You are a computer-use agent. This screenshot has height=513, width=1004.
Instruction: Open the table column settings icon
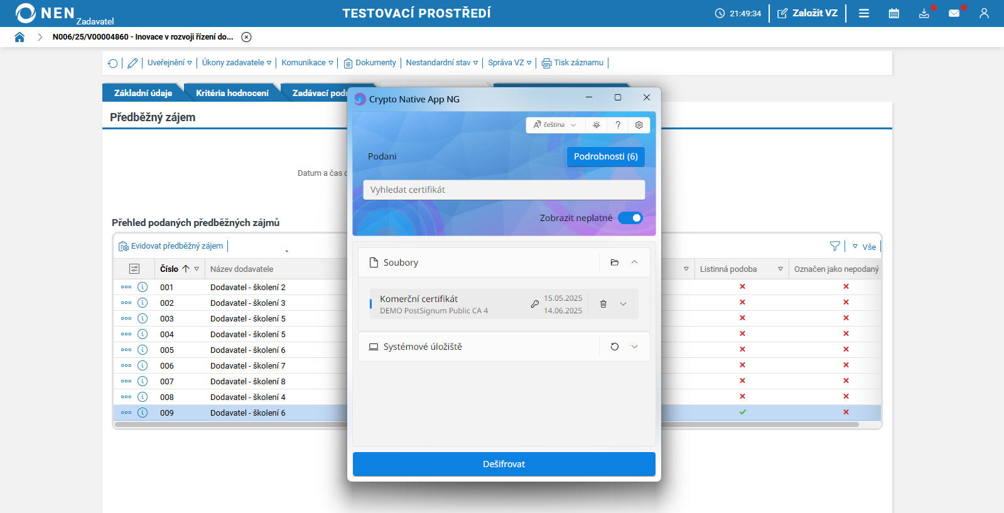(x=134, y=269)
